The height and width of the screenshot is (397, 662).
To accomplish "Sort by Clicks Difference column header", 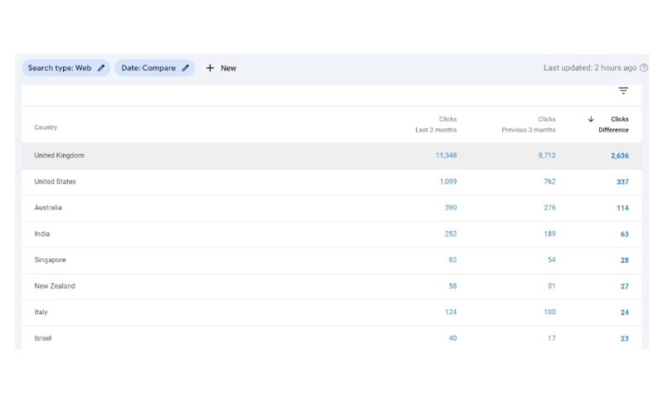I will click(614, 124).
